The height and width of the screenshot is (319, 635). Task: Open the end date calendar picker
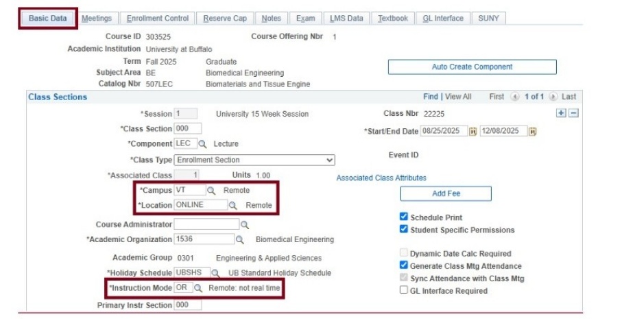coord(533,131)
